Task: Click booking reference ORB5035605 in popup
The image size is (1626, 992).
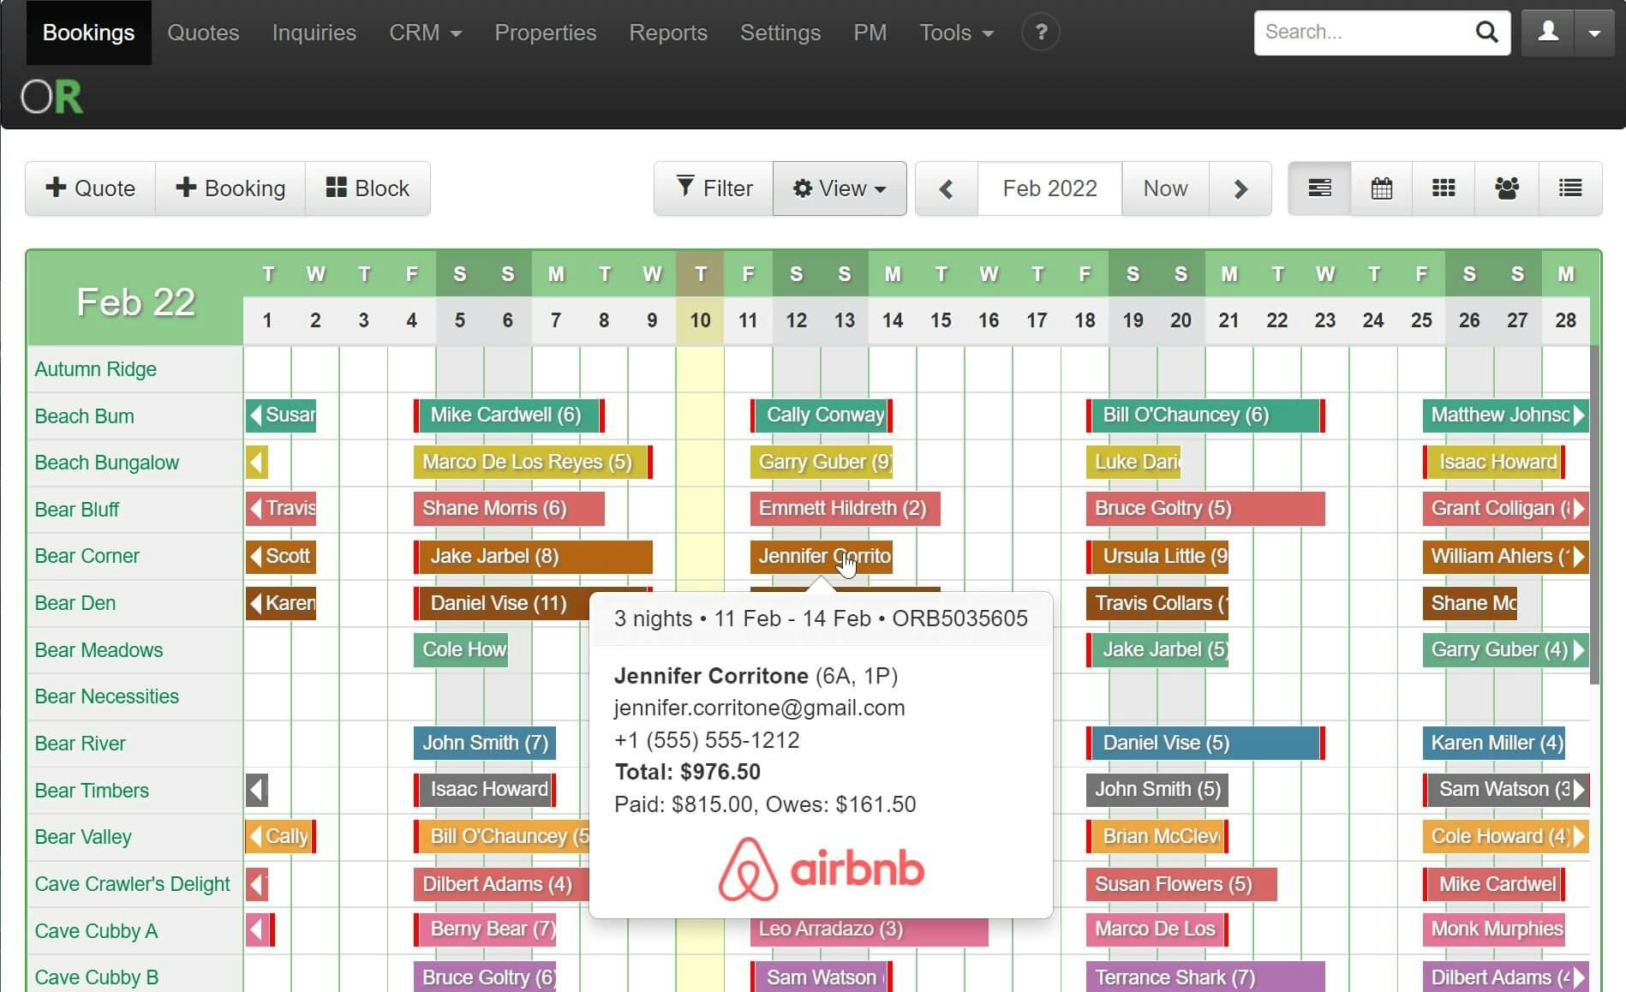Action: (x=959, y=619)
